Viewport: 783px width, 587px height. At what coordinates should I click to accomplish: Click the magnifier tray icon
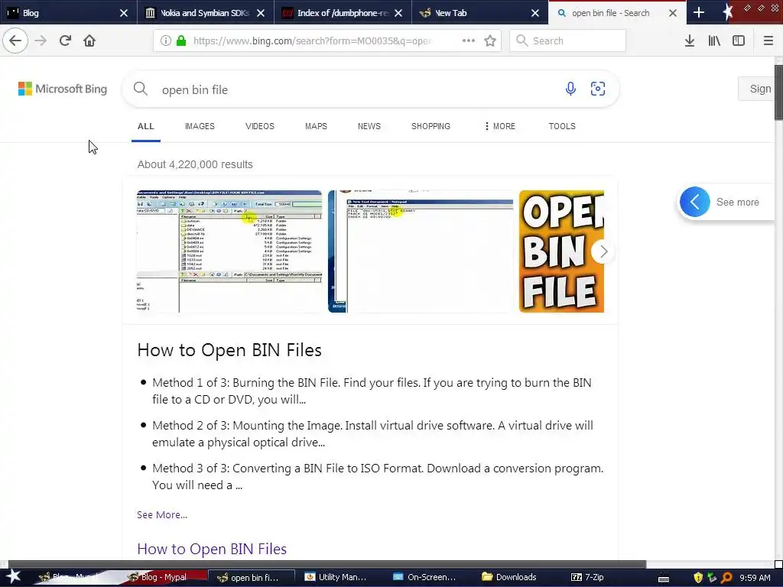click(726, 578)
